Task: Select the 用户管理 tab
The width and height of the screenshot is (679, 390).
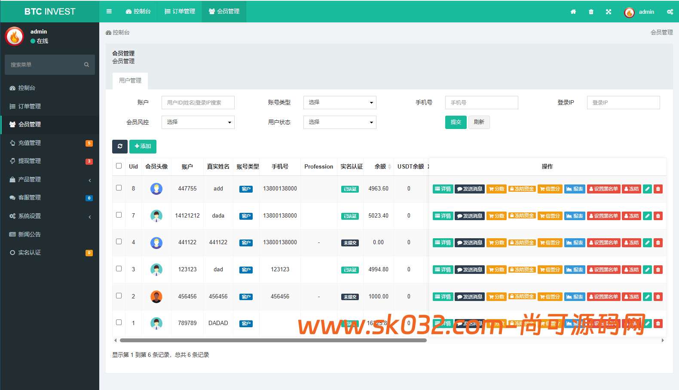Action: tap(130, 80)
